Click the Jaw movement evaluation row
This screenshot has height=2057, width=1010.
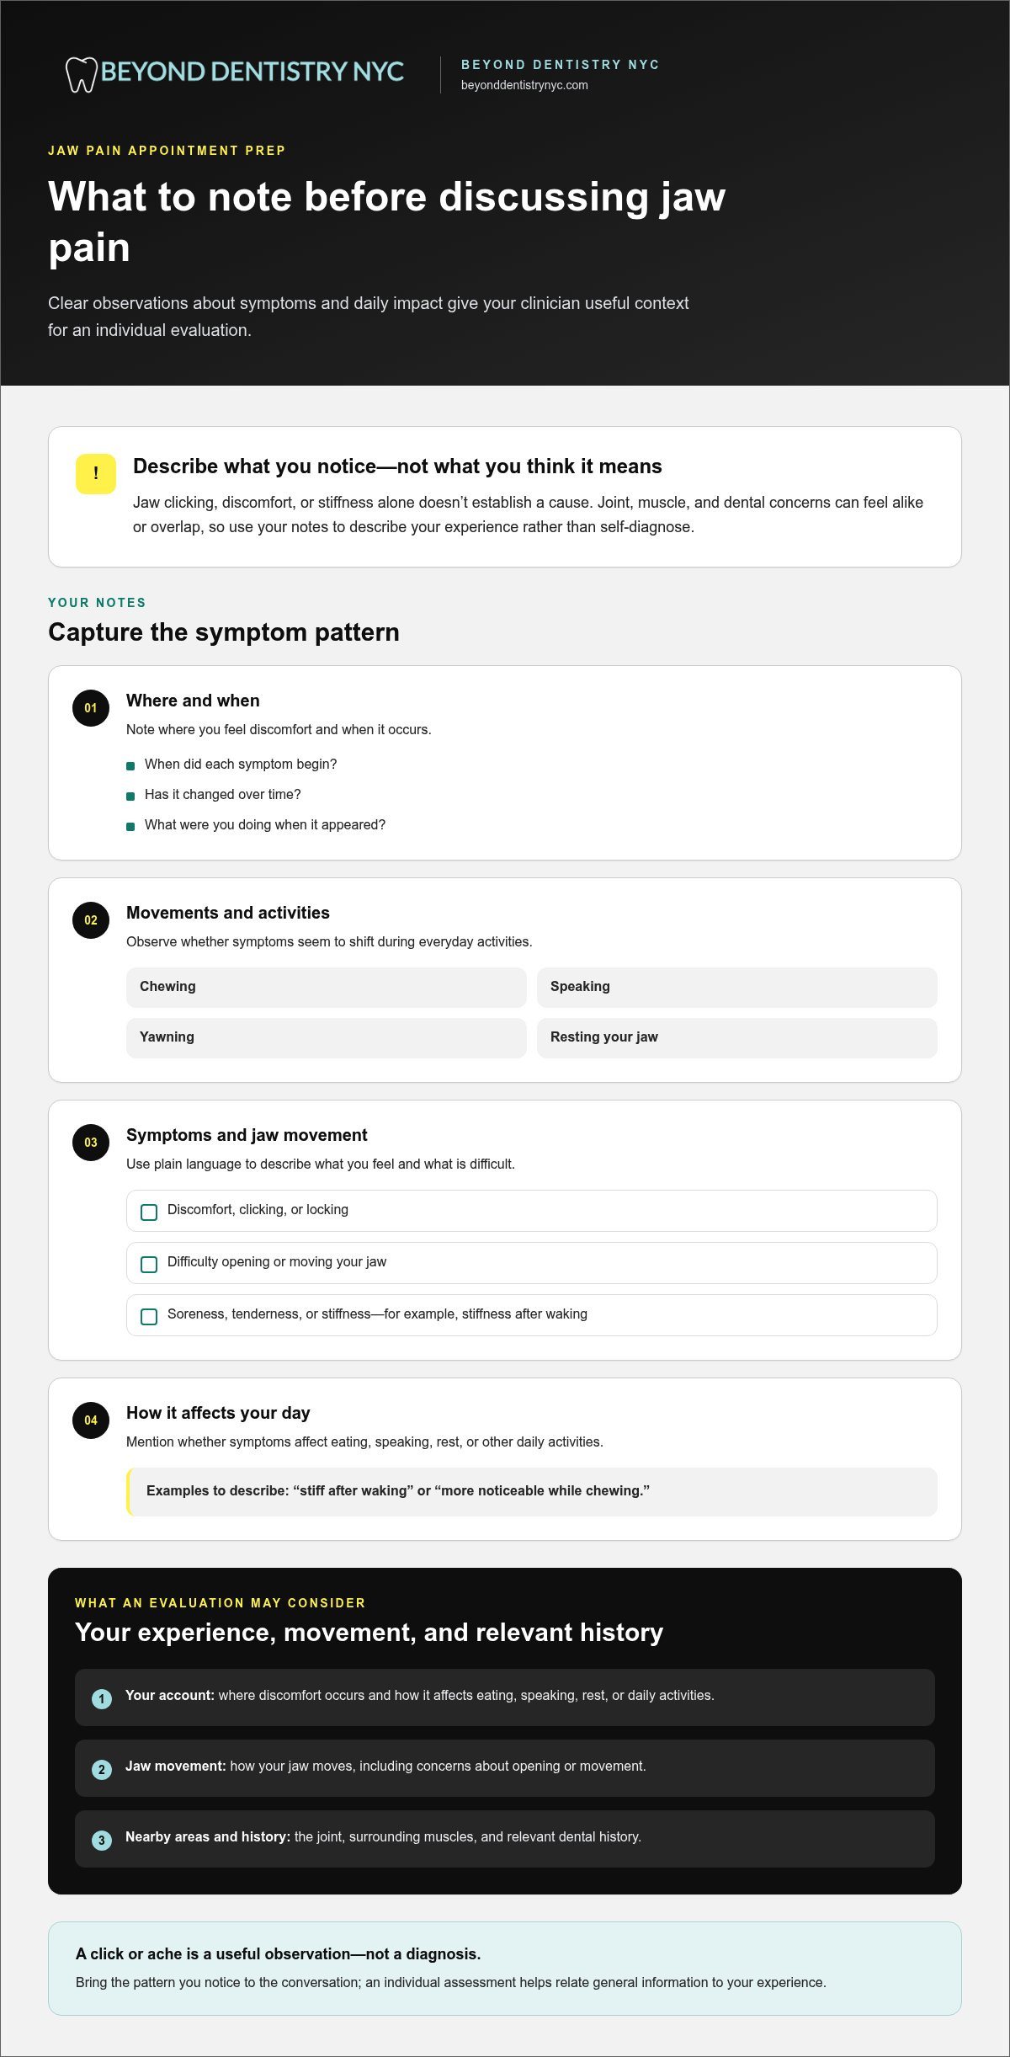505,1768
